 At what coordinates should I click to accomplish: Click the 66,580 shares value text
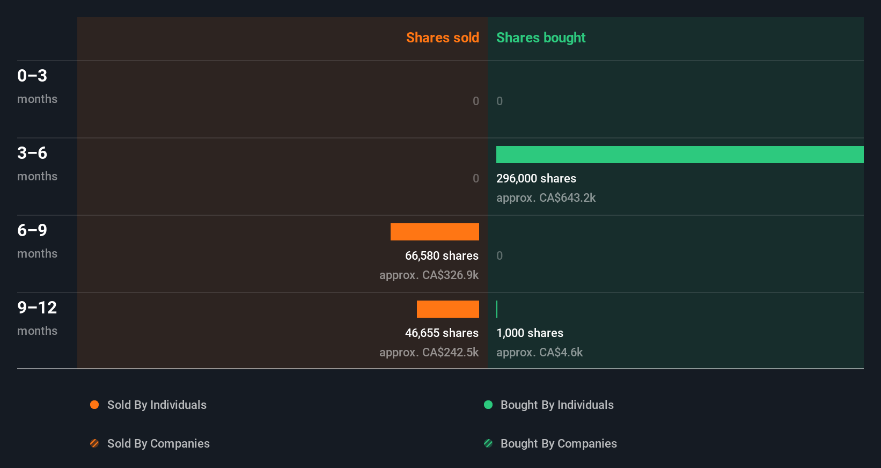pos(442,256)
